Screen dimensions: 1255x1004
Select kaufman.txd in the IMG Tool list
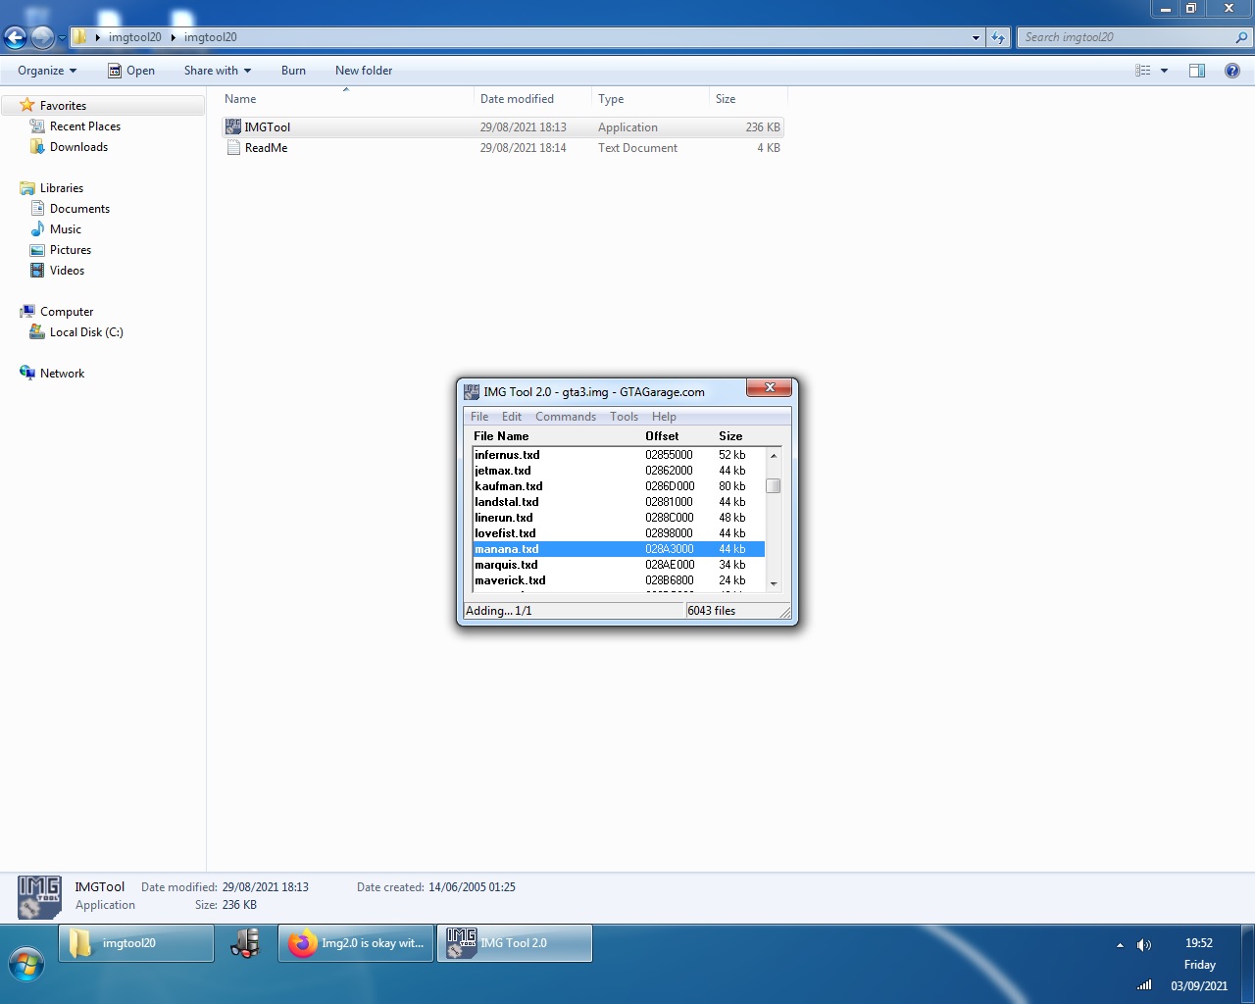coord(618,486)
